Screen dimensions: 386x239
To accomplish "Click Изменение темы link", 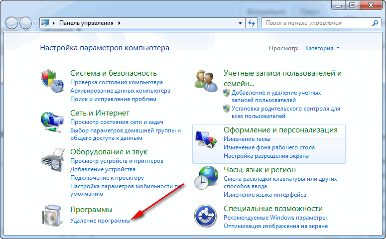I will (247, 139).
